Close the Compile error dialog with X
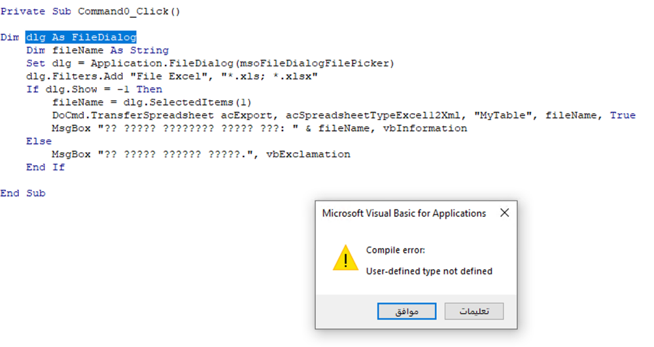Viewport: 654px width, 347px height. 505,213
